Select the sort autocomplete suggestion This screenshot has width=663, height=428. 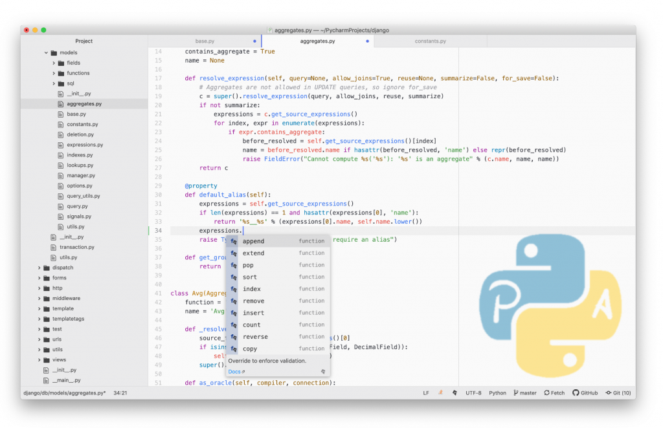tap(278, 277)
